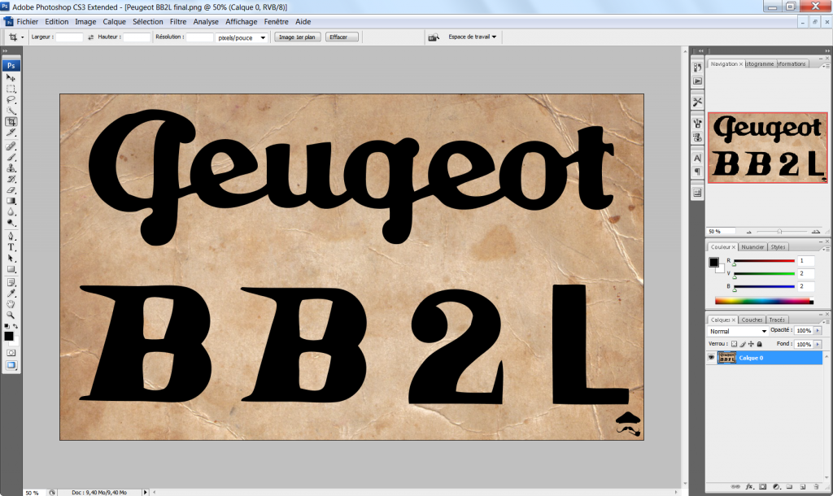The image size is (833, 496).
Task: Select the Hand tool
Action: click(11, 304)
